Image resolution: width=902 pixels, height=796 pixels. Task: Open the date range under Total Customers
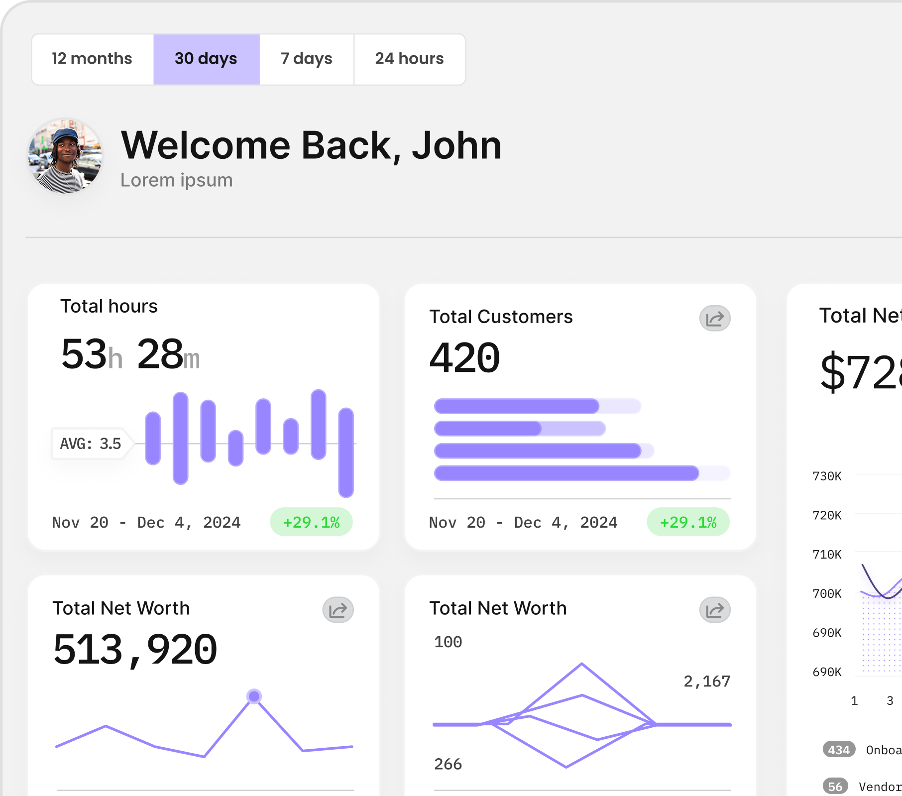point(523,522)
